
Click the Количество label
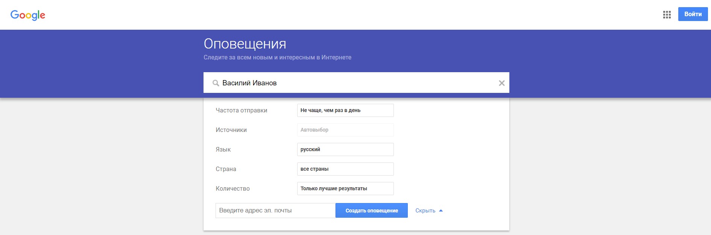click(233, 189)
